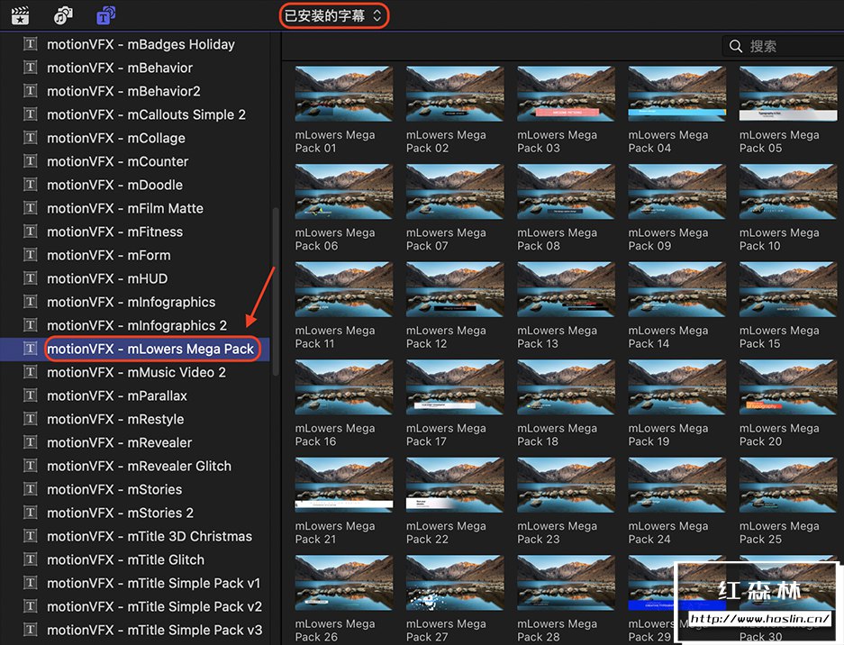Select mLowers Mega Pack 21 thumbnail
844x645 pixels.
[344, 485]
